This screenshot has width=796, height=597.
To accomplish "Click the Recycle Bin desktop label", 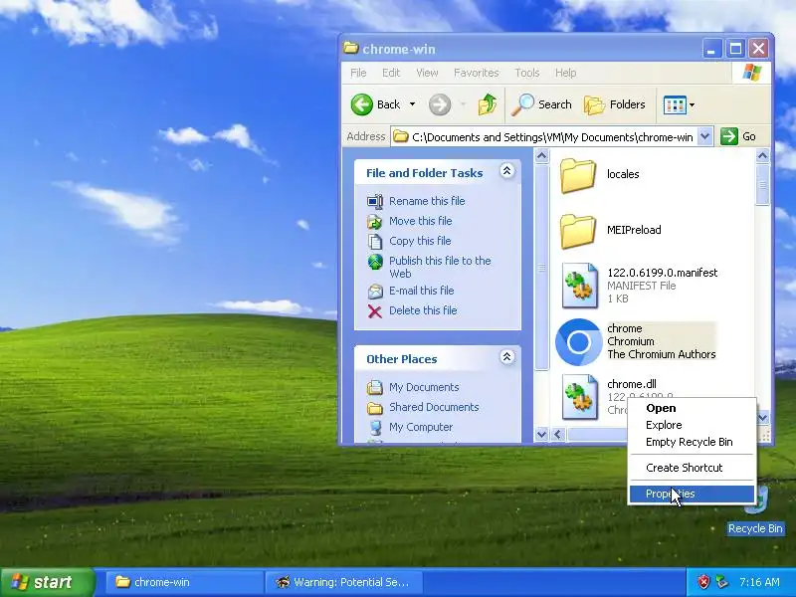I will (x=755, y=528).
